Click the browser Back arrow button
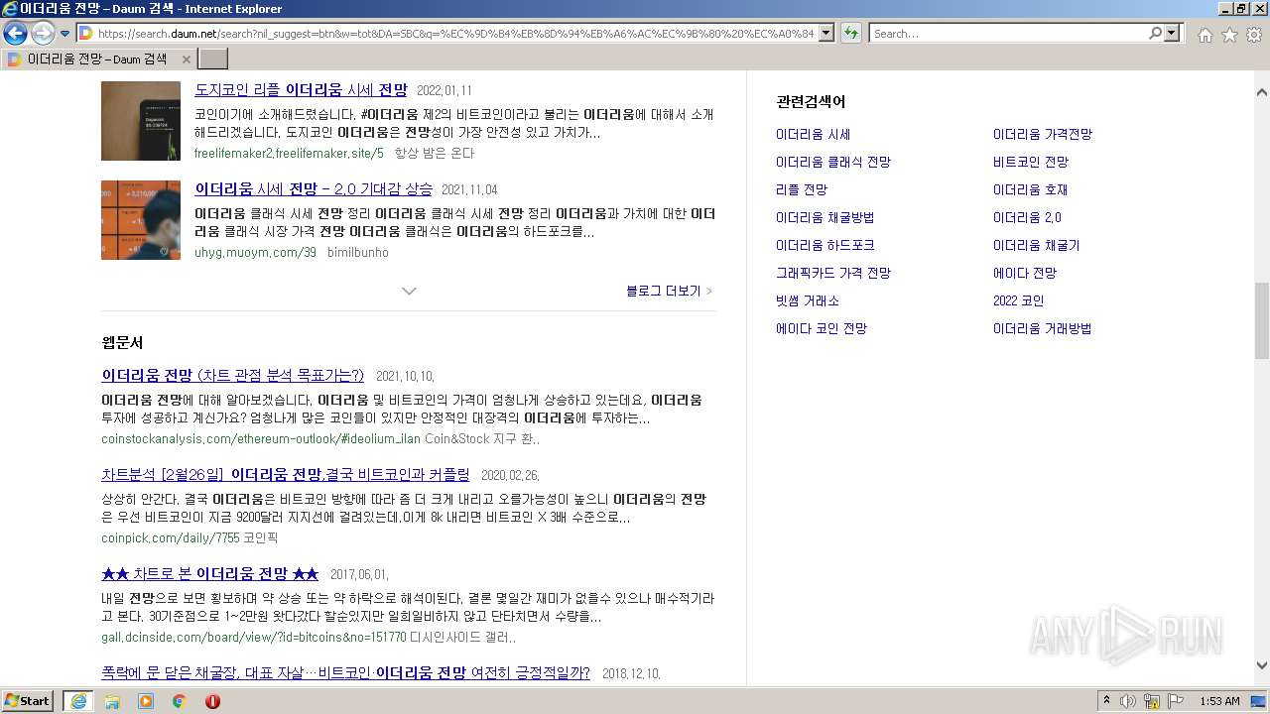Image resolution: width=1270 pixels, height=714 pixels. click(15, 33)
